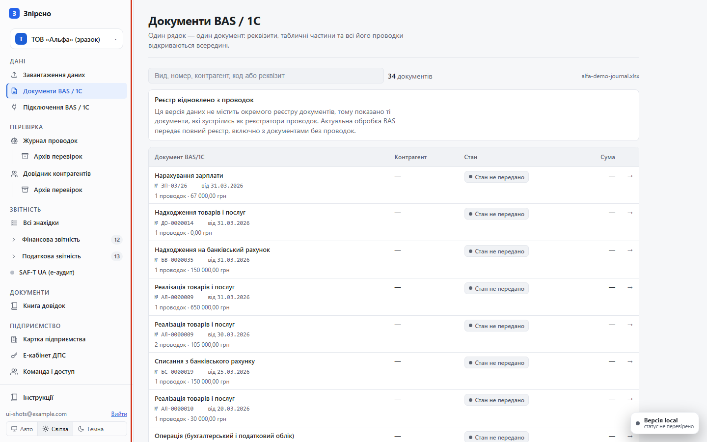Viewport: 707px width, 442px height.
Task: Switch theme to Авто
Action: click(22, 429)
